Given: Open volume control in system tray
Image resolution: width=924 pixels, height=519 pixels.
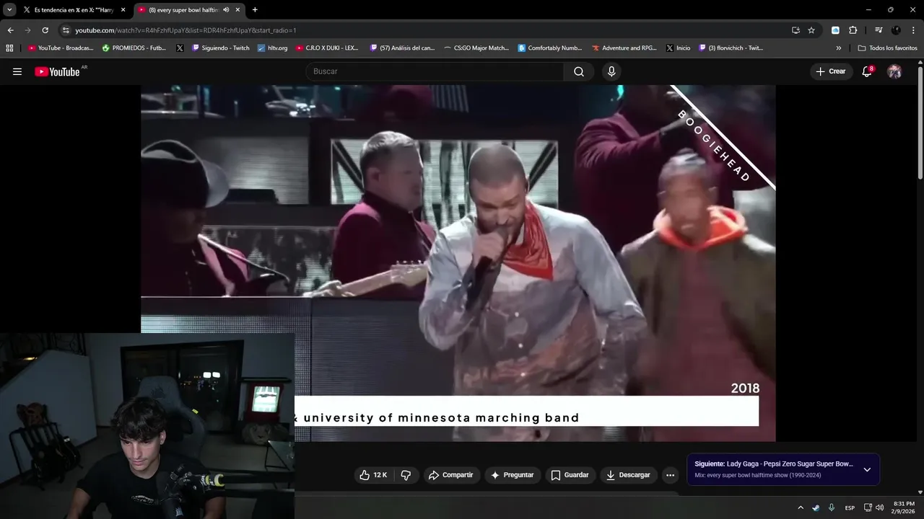Looking at the screenshot, I should click(x=879, y=507).
